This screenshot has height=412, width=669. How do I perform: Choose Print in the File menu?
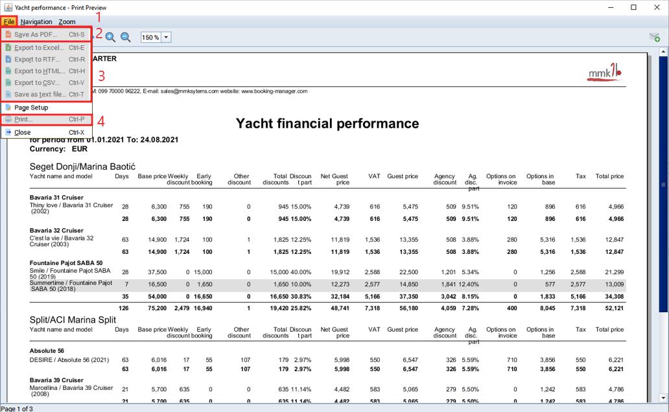click(x=46, y=119)
